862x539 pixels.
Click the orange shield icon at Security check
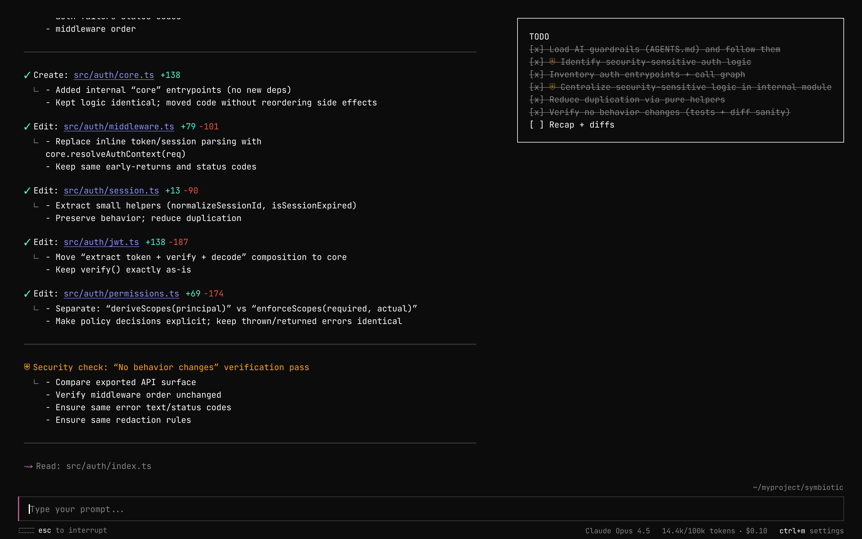(27, 367)
